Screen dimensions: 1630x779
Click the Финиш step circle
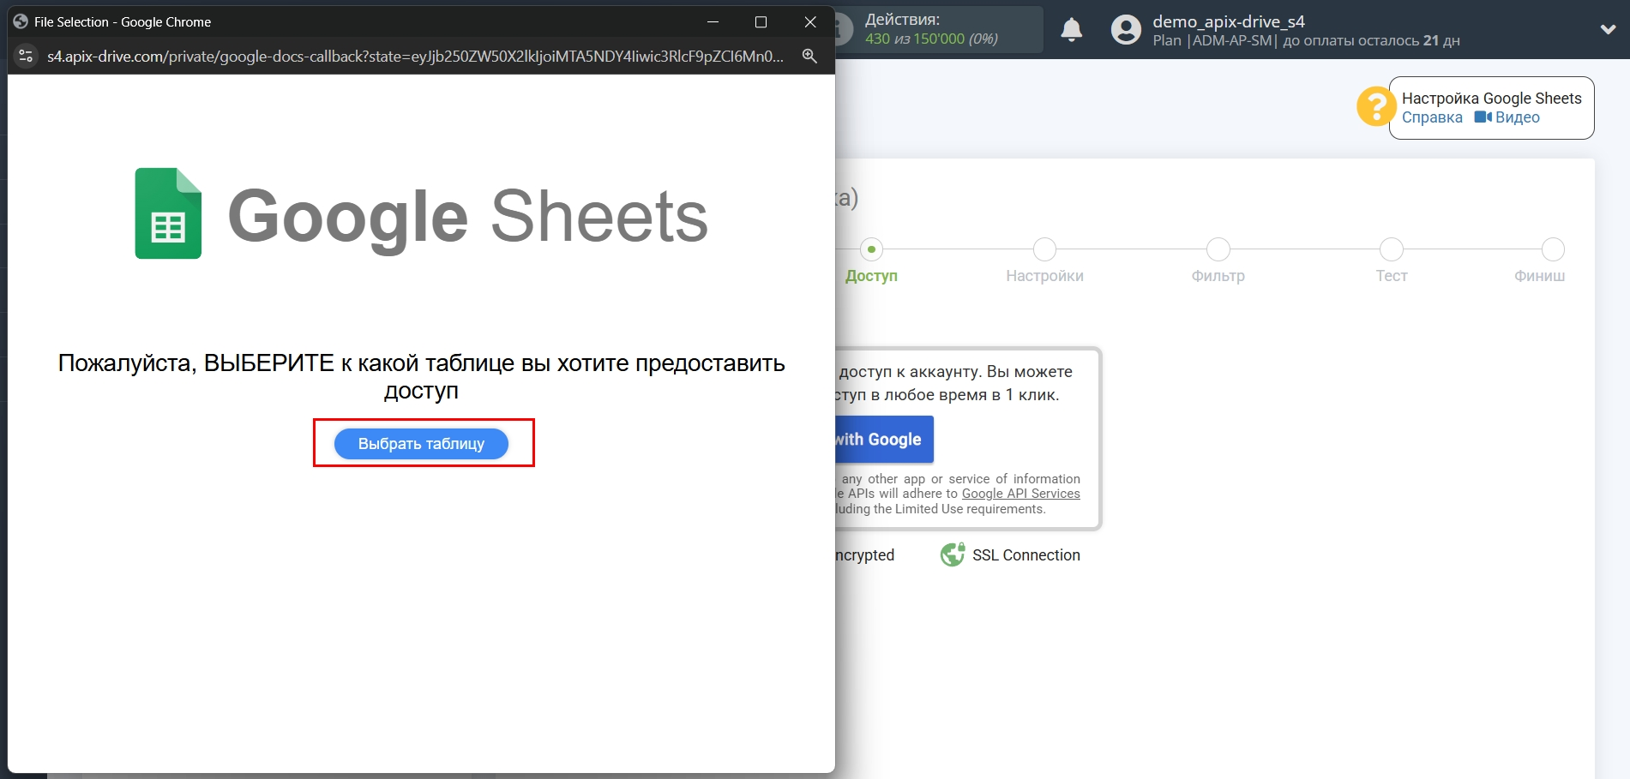coord(1552,249)
